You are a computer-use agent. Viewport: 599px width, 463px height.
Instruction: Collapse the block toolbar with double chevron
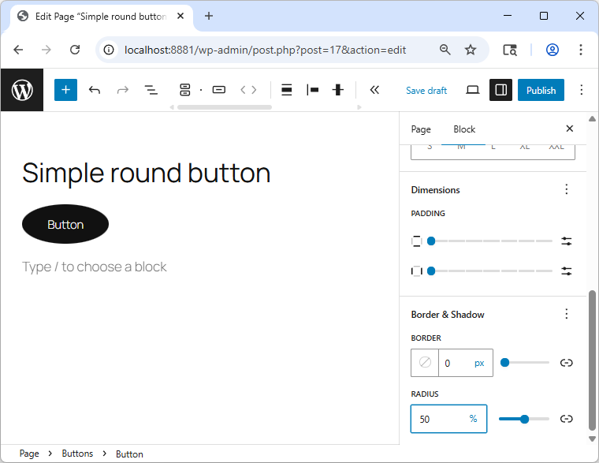(x=374, y=90)
